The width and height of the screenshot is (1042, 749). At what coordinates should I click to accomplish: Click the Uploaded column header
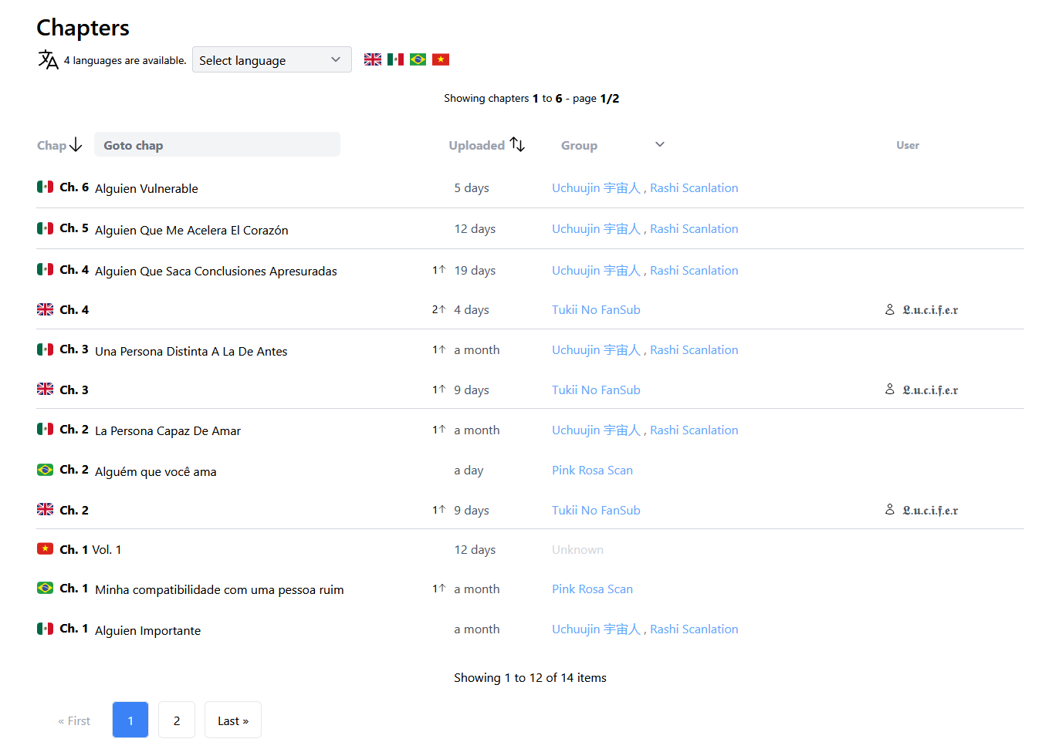coord(477,145)
